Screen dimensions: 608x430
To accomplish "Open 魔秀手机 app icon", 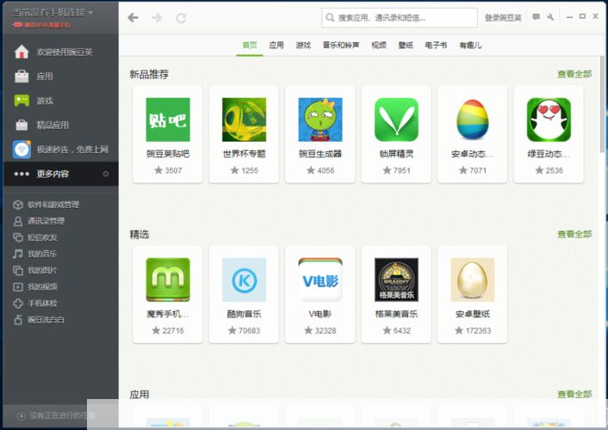I will (x=168, y=279).
